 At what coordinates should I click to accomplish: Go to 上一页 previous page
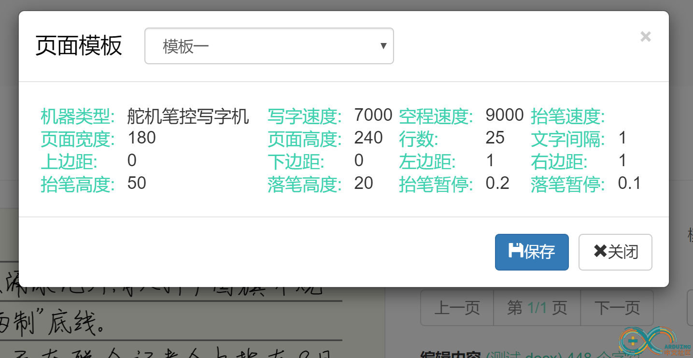[x=457, y=308]
